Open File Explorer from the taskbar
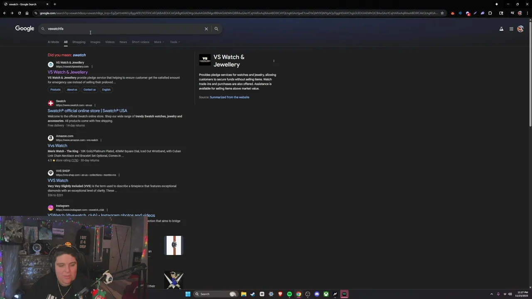Image resolution: width=532 pixels, height=299 pixels. (x=244, y=294)
